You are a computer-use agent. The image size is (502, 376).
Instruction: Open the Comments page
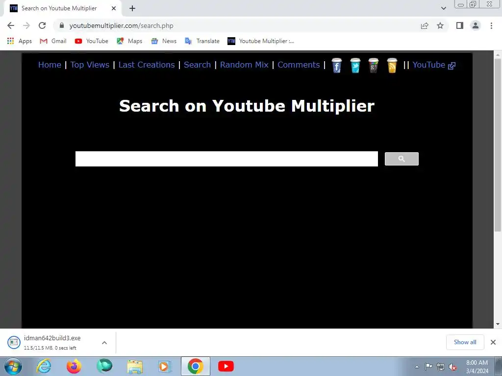(299, 65)
